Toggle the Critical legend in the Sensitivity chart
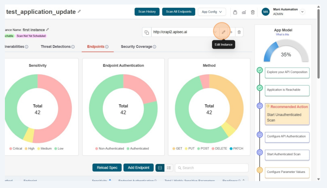This screenshot has height=188, width=327. click(16, 148)
